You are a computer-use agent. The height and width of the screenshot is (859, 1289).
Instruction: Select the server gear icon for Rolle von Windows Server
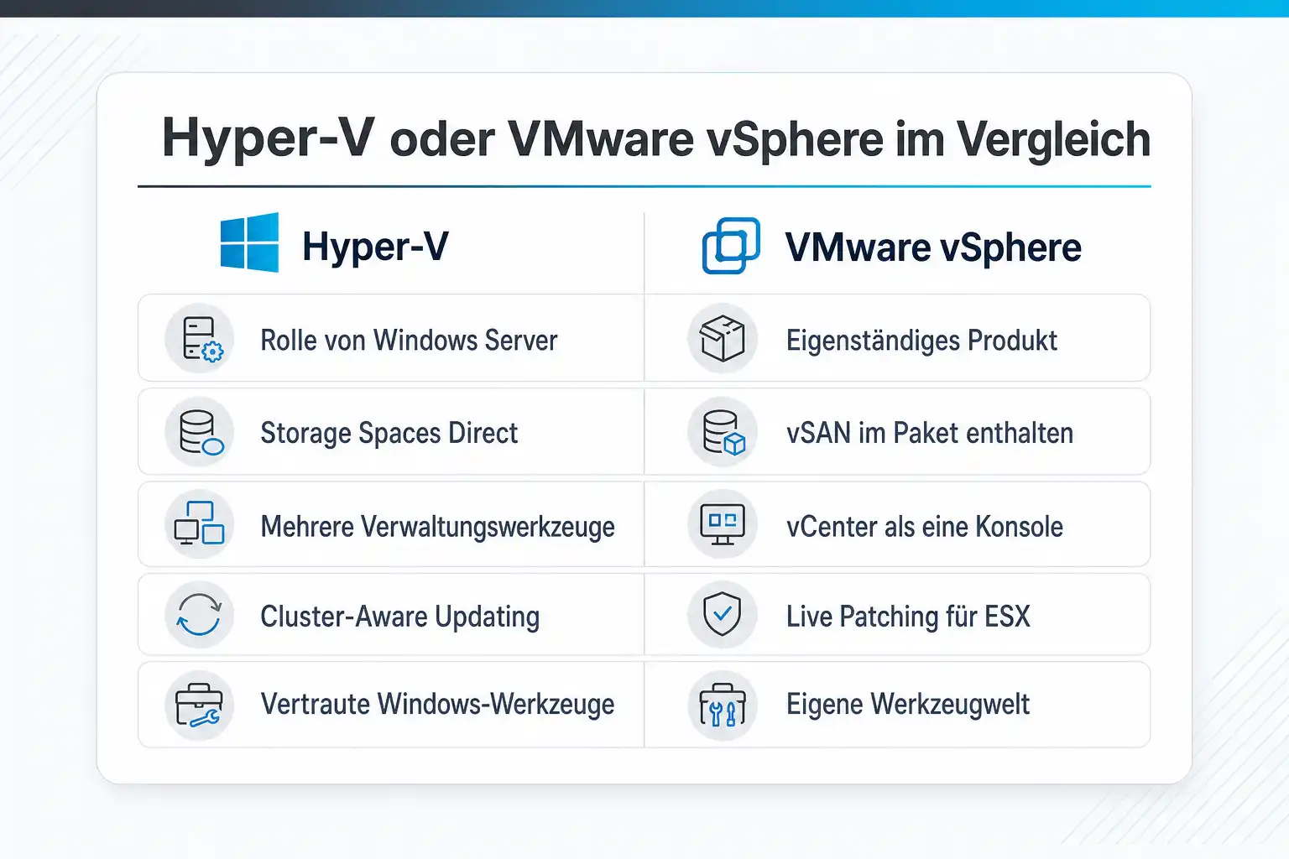(200, 339)
